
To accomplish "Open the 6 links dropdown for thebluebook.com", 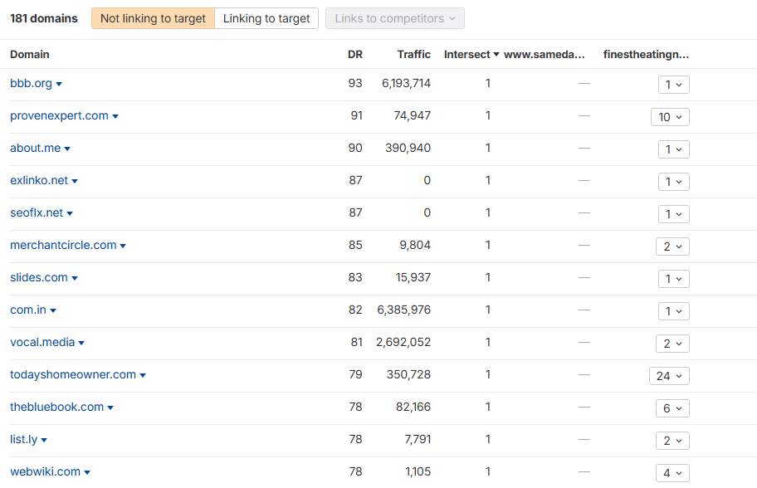I will (672, 408).
